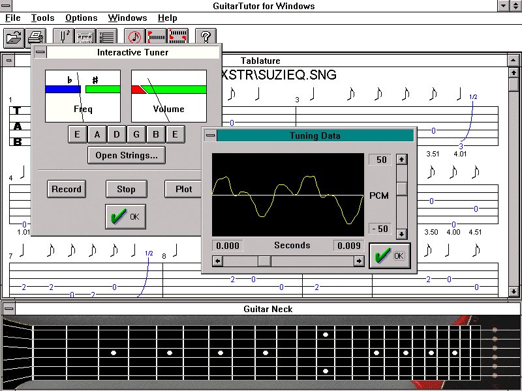Open the File menu
Image resolution: width=522 pixels, height=391 pixels.
click(13, 18)
